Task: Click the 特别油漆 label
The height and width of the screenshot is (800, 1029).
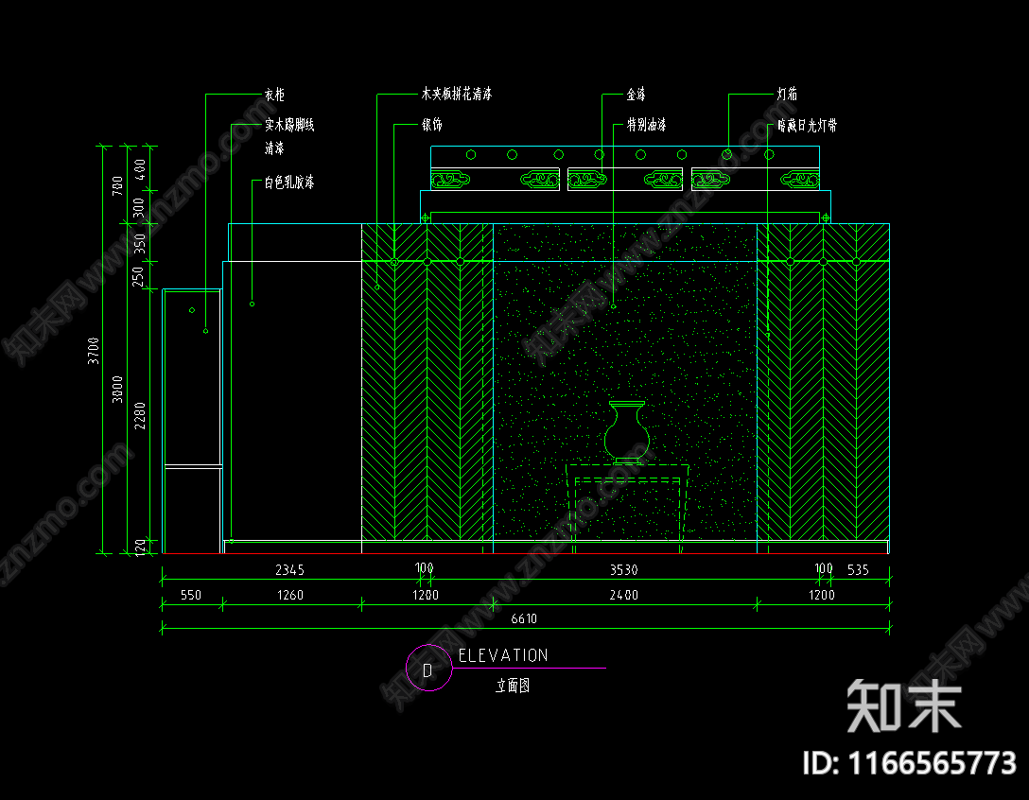Action: pyautogui.click(x=646, y=125)
